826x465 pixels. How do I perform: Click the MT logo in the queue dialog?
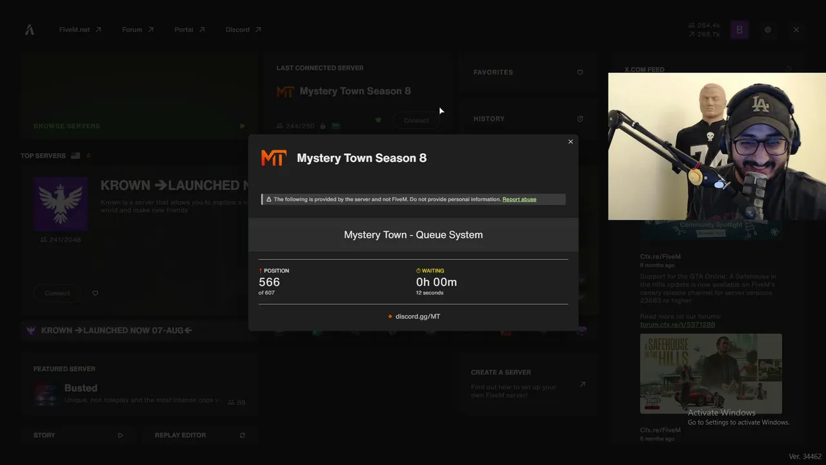tap(274, 158)
